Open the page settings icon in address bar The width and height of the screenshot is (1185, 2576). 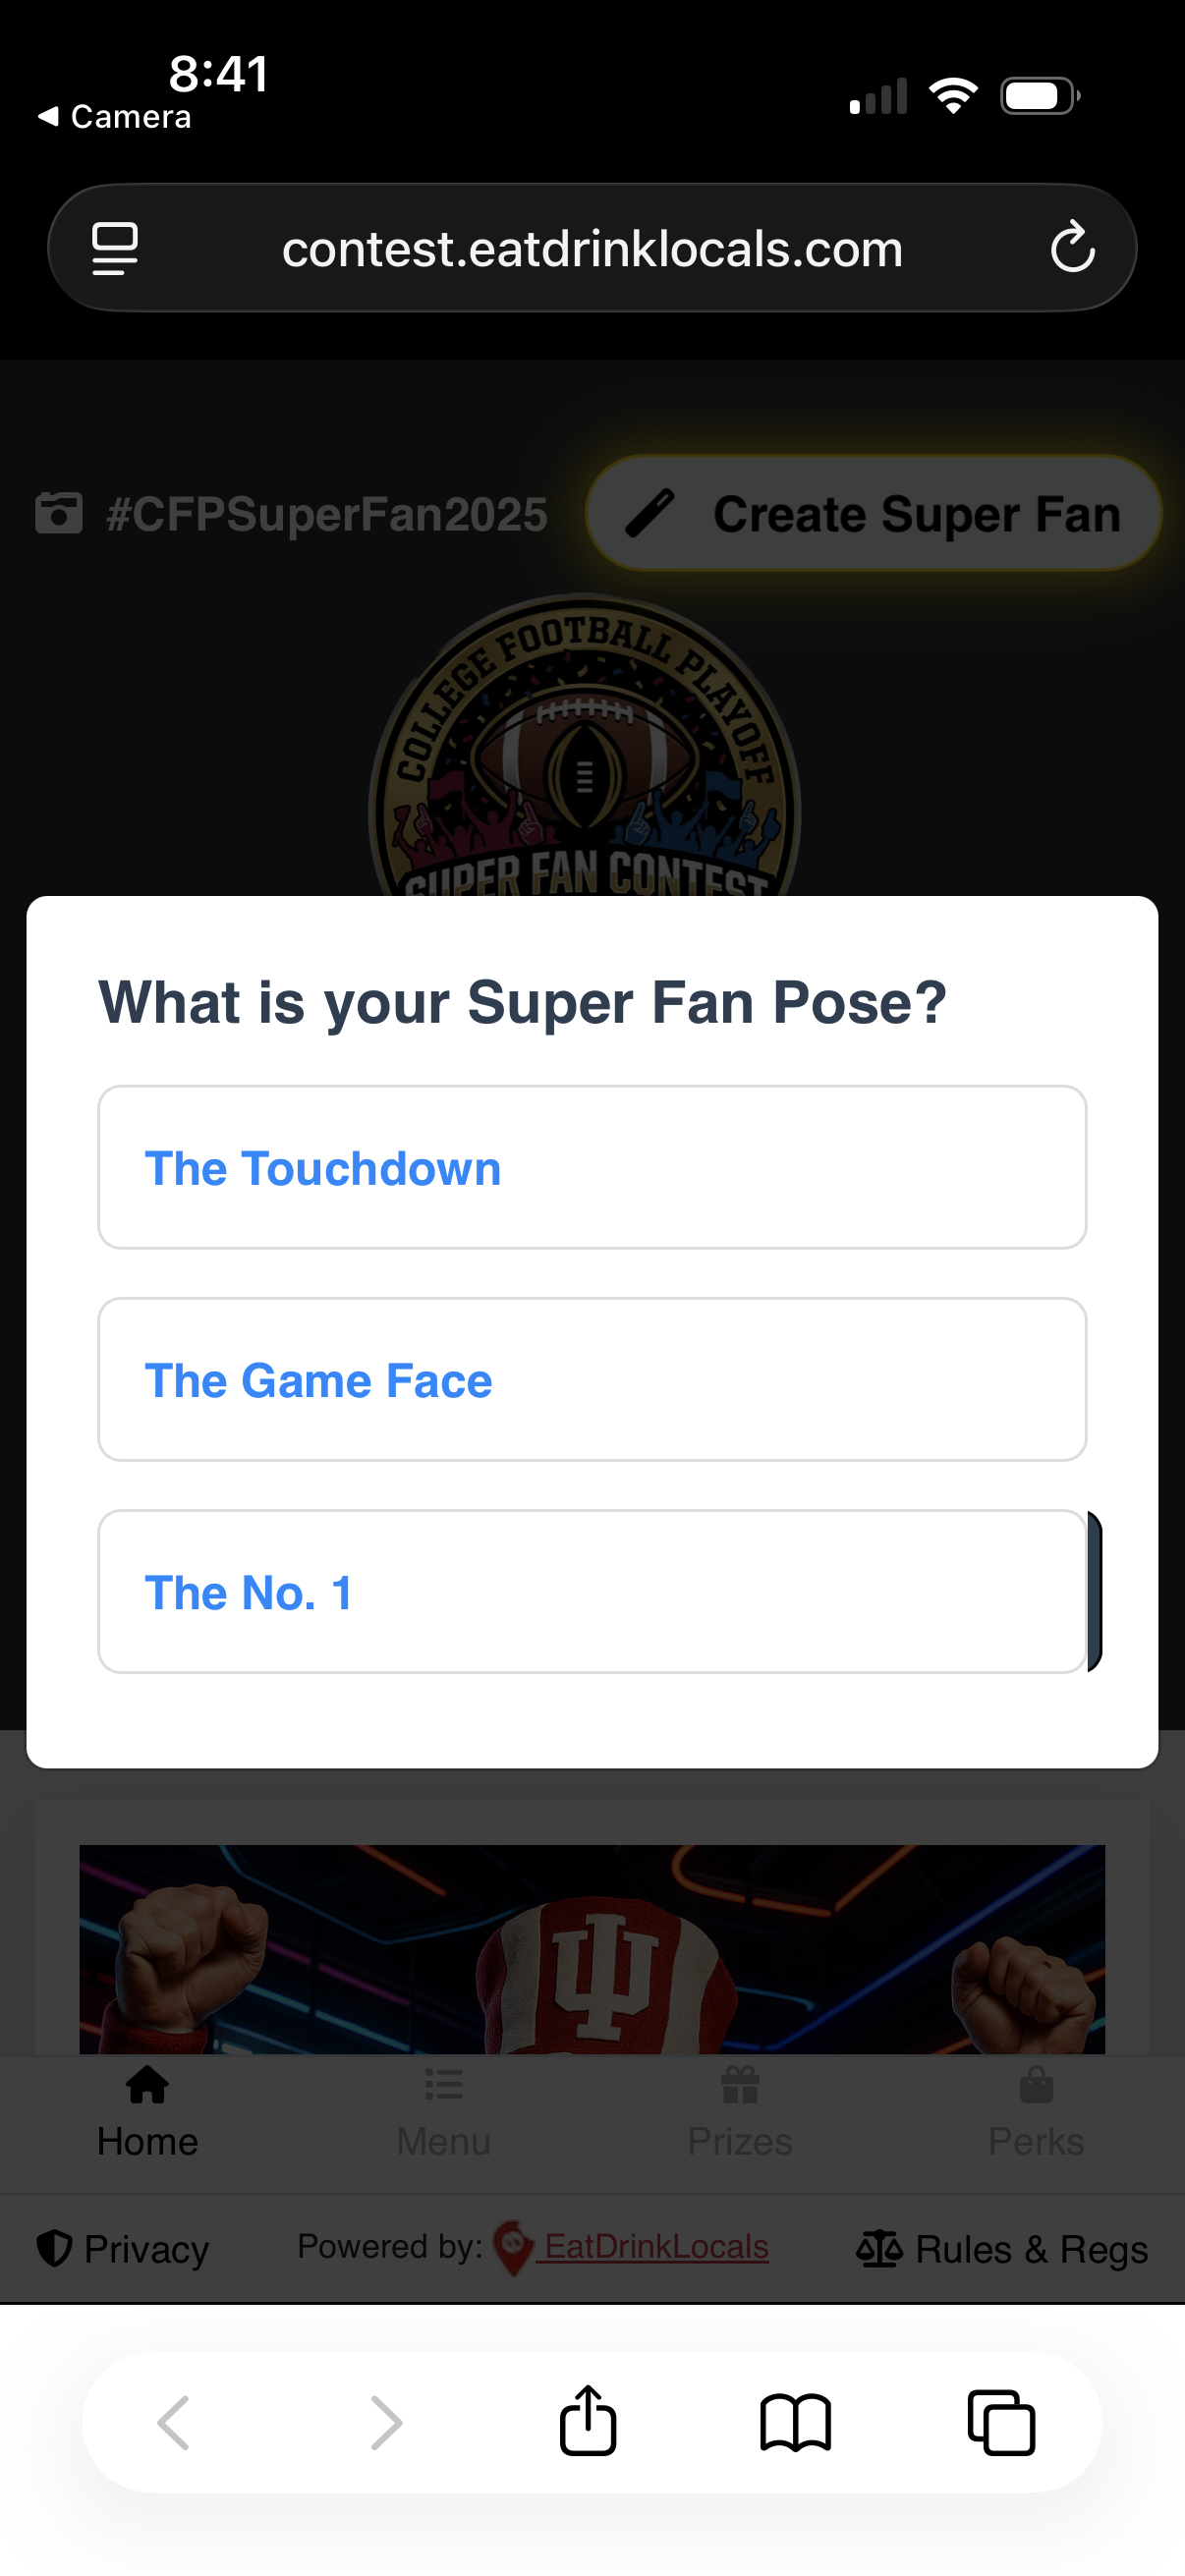tap(115, 247)
